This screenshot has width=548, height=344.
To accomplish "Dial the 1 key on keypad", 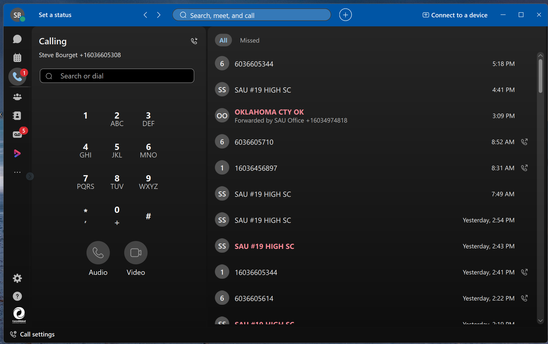I will coord(86,116).
